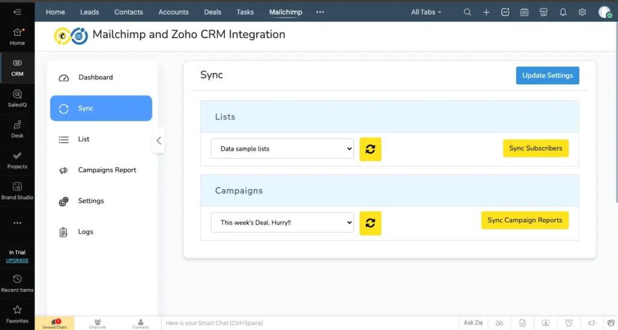618x330 pixels.
Task: Open Logs in the integration menu
Action: (x=101, y=232)
